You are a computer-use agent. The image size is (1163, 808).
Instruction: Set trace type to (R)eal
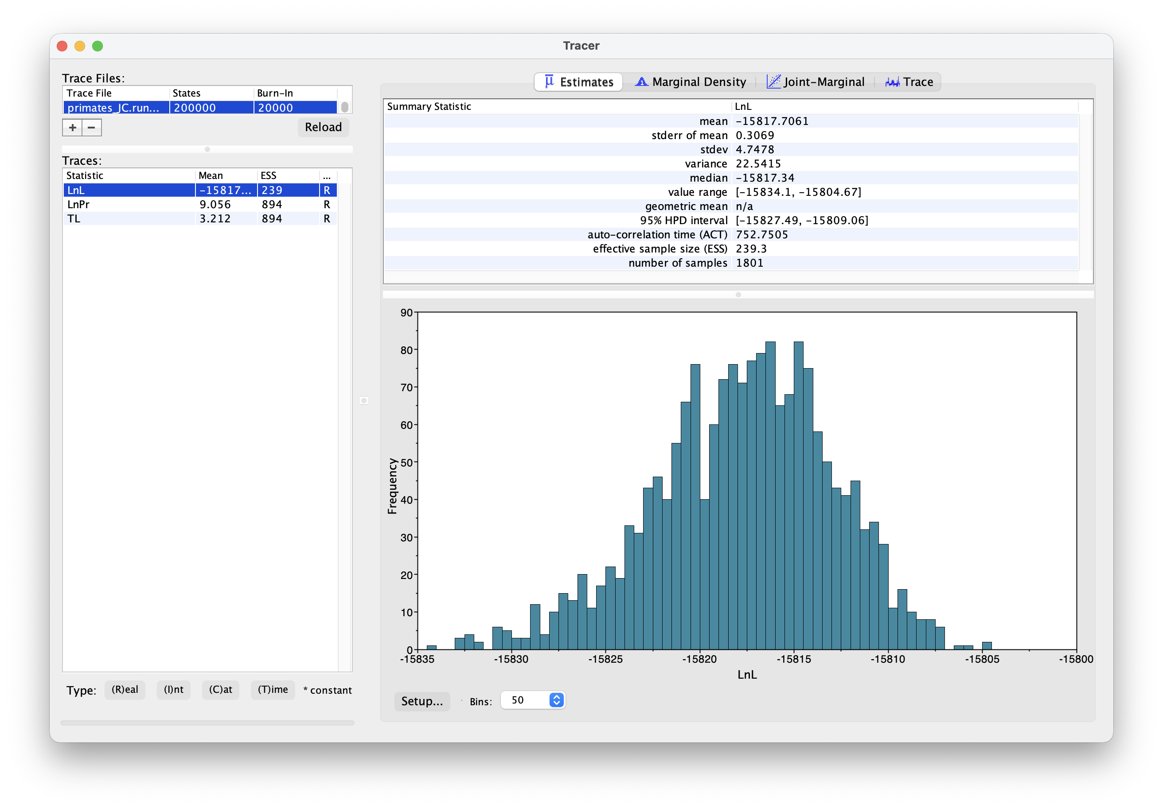pyautogui.click(x=125, y=690)
